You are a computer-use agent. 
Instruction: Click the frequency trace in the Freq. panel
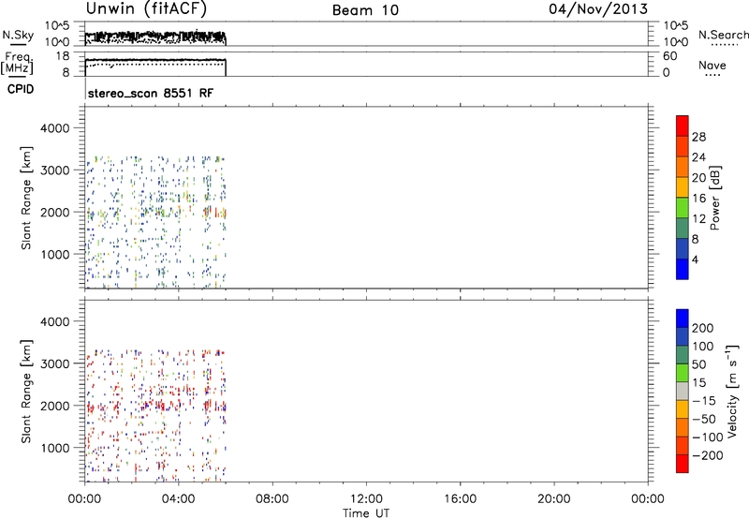point(155,60)
